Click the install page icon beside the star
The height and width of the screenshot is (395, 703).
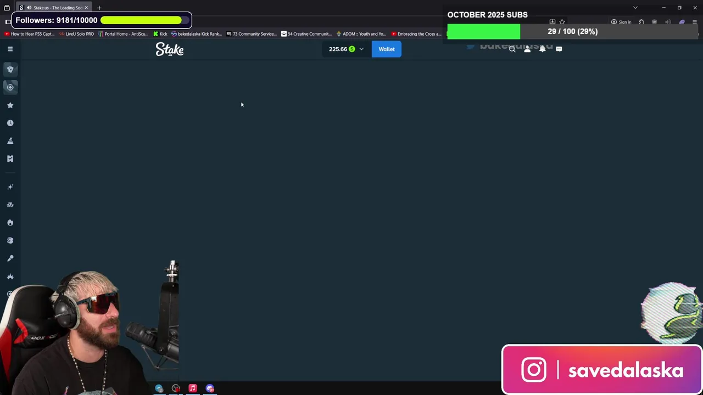(x=552, y=22)
